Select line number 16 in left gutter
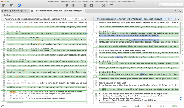Image resolution: width=184 pixels, height=108 pixels. [x=4, y=55]
